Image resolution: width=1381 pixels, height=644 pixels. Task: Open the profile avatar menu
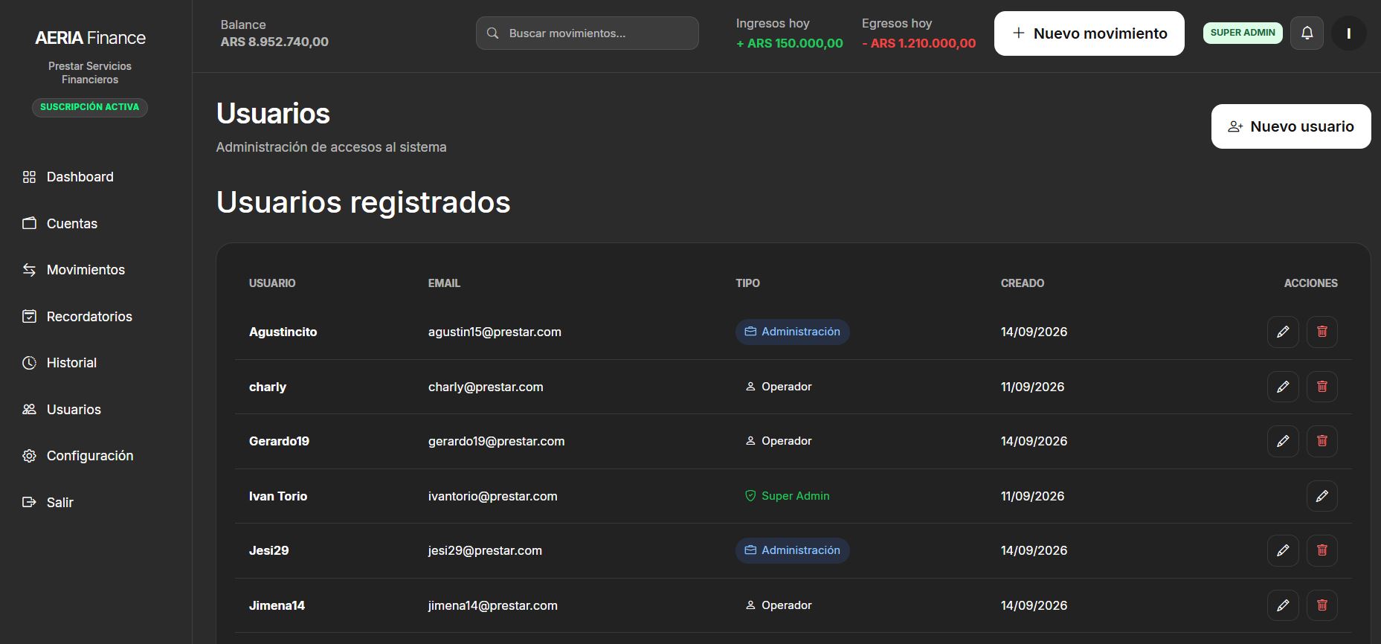tap(1348, 33)
